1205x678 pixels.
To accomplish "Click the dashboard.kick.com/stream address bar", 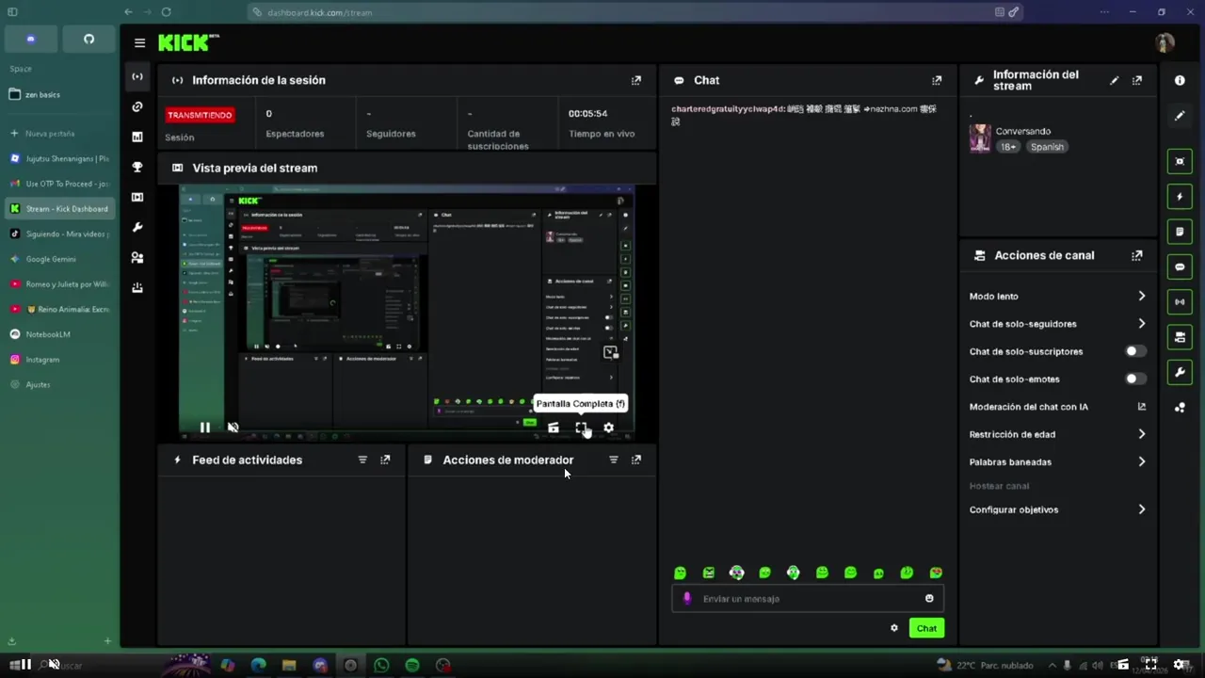I will click(x=634, y=12).
